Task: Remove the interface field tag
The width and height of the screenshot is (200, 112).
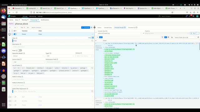Action: tap(44, 68)
